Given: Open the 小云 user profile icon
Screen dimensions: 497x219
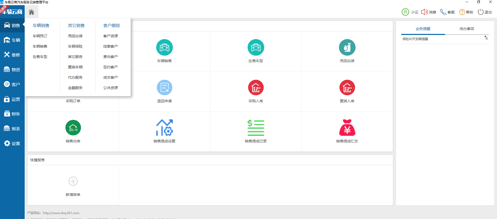Looking at the screenshot, I should (x=405, y=12).
